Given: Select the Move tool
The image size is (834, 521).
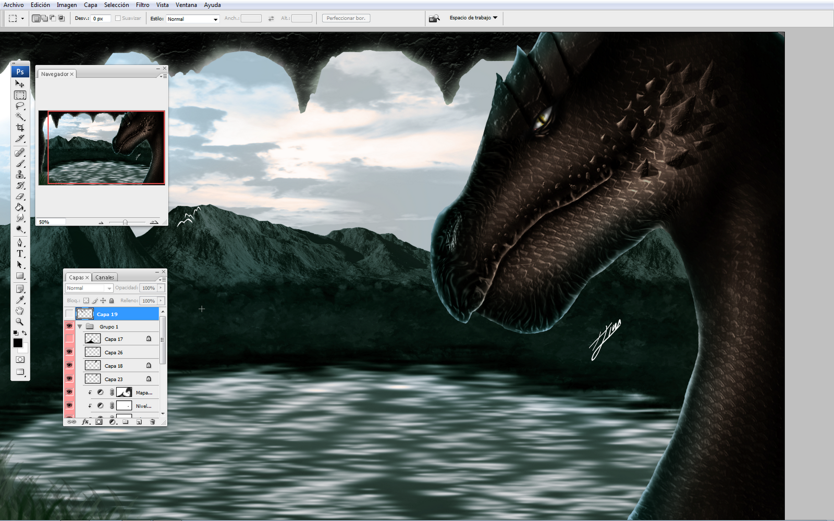Looking at the screenshot, I should (x=20, y=84).
